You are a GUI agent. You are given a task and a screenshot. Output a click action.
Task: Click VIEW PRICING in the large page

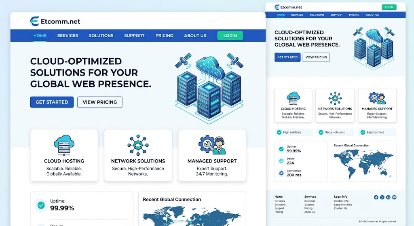click(100, 102)
